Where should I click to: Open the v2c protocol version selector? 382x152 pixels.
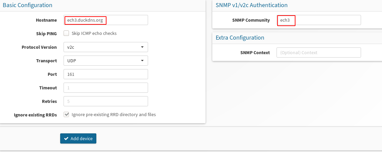point(106,47)
